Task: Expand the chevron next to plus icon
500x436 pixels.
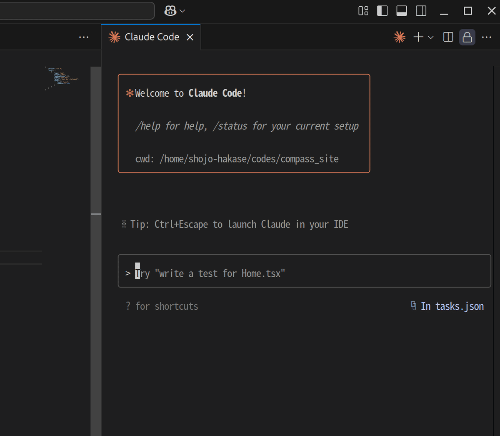Action: click(x=431, y=38)
